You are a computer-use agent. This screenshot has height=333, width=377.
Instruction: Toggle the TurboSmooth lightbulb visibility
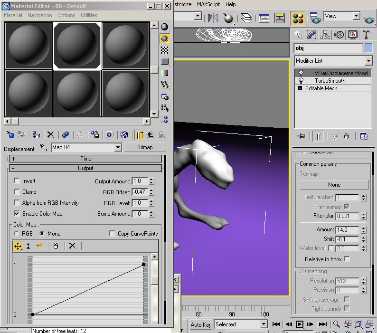(301, 81)
